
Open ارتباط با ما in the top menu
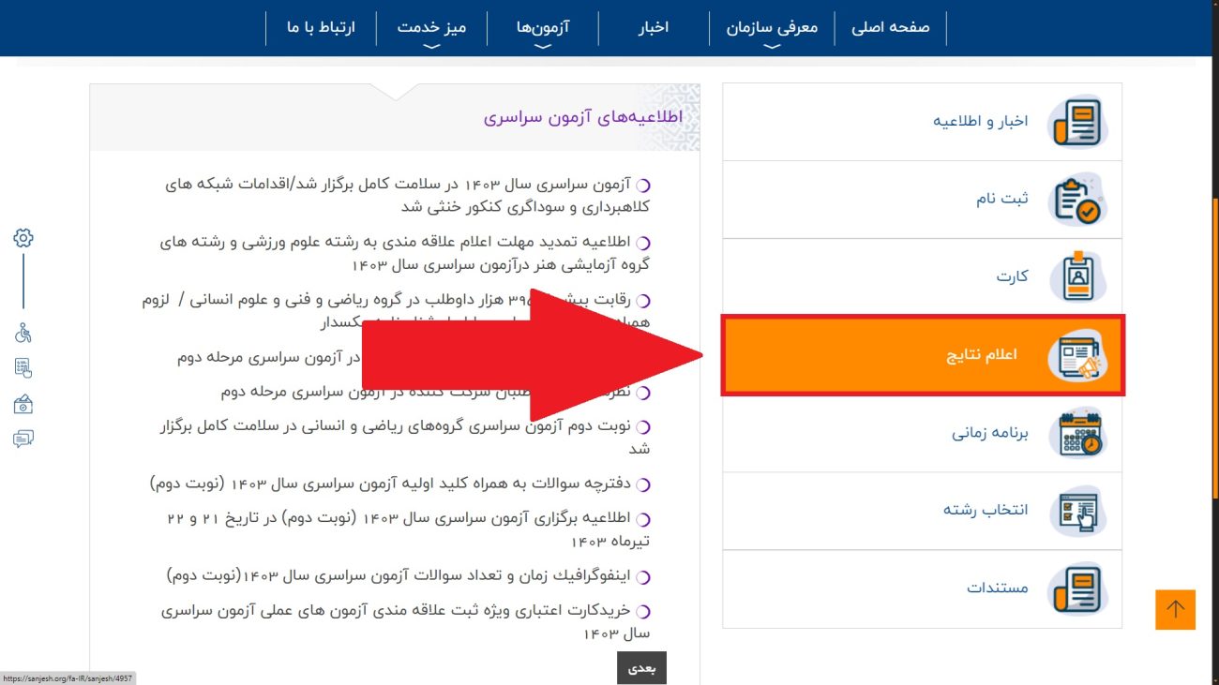(322, 27)
